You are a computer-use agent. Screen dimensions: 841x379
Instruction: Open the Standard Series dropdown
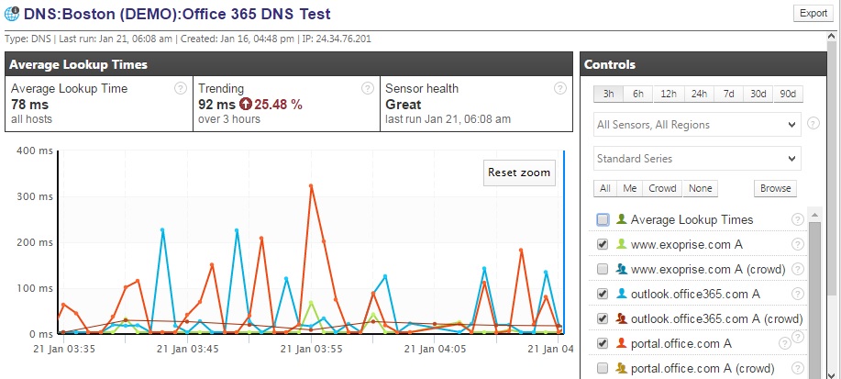tap(697, 159)
